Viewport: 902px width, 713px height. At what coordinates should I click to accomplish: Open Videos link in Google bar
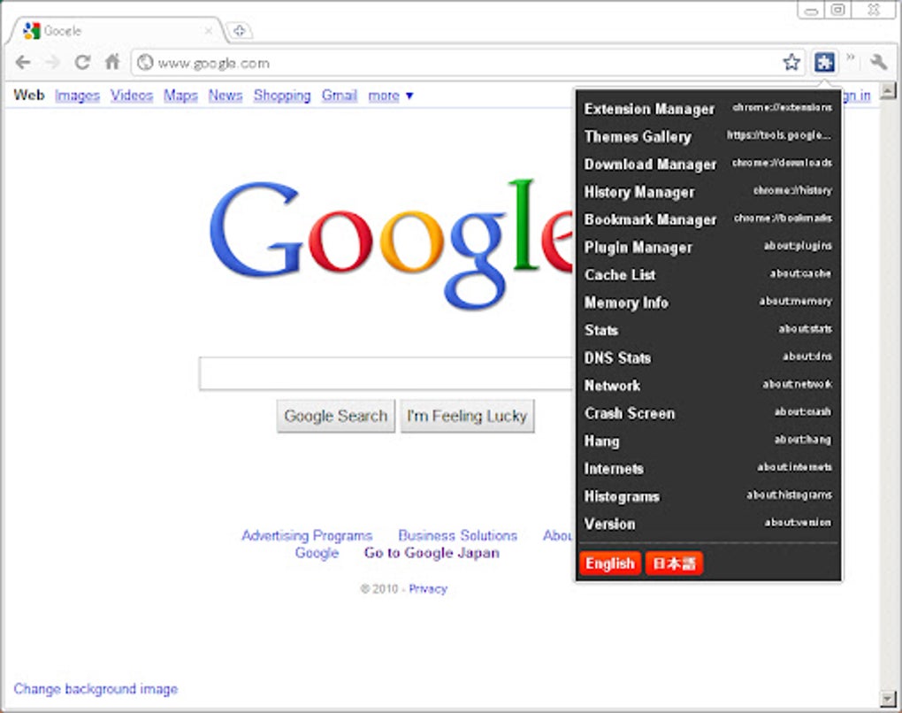click(x=132, y=95)
